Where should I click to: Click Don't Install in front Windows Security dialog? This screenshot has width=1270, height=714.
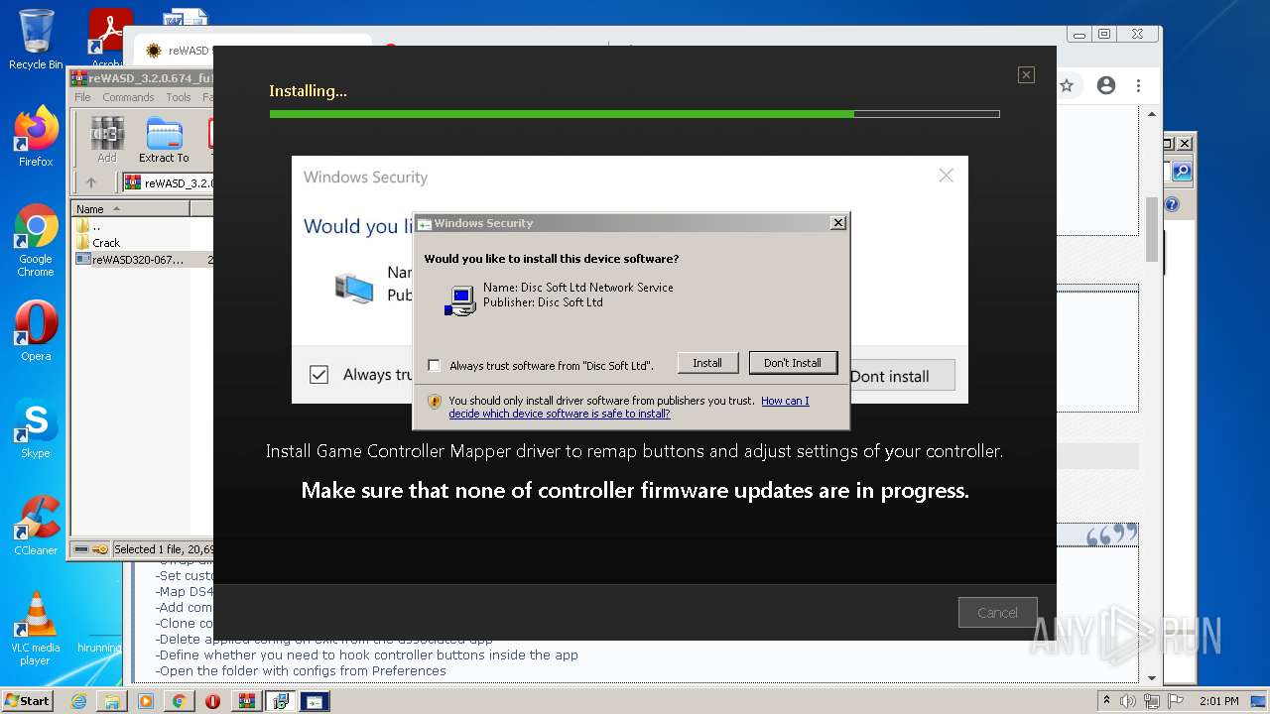[x=793, y=363]
